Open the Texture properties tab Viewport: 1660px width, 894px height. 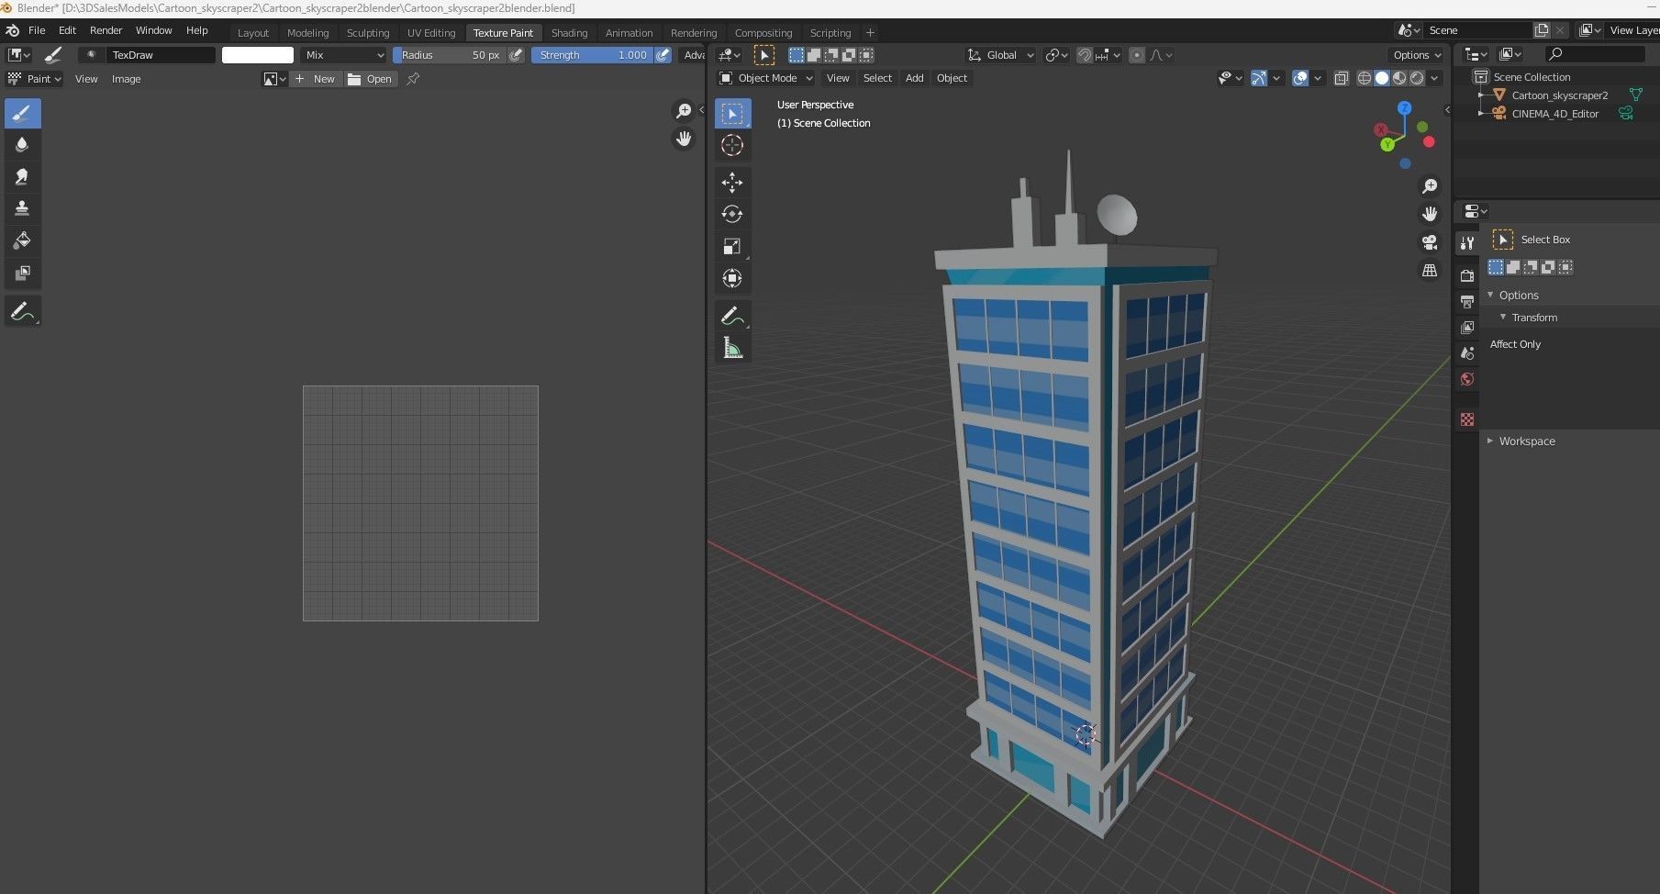pos(1467,419)
